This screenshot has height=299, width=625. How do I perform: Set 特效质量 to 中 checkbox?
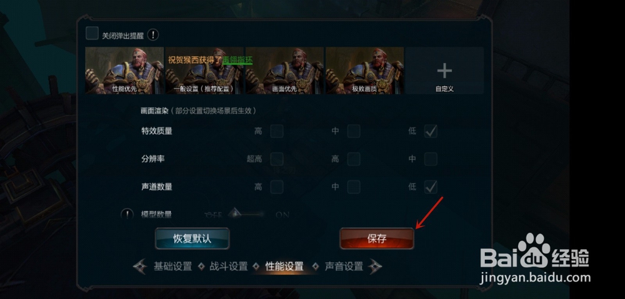(354, 131)
